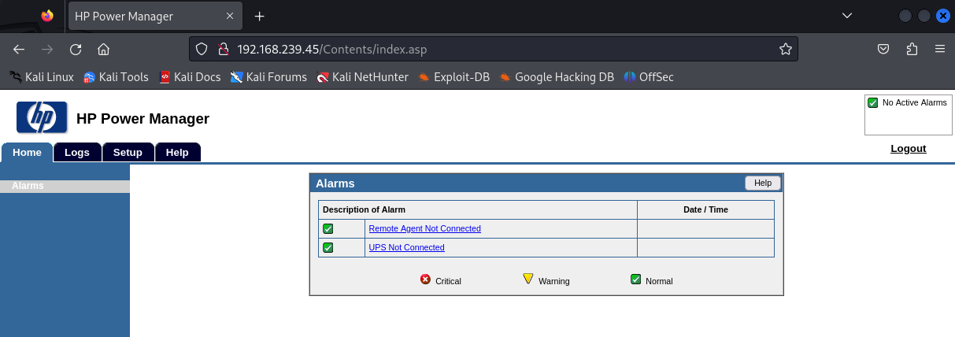The height and width of the screenshot is (337, 955).
Task: Click the green Normal legend icon
Action: 636,279
